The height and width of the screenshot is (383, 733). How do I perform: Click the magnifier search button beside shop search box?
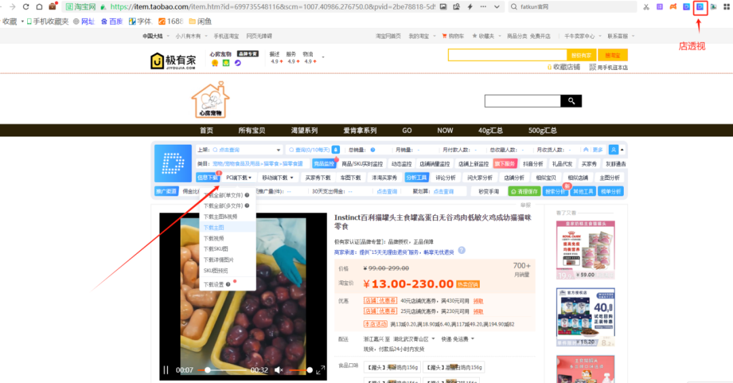pyautogui.click(x=571, y=101)
